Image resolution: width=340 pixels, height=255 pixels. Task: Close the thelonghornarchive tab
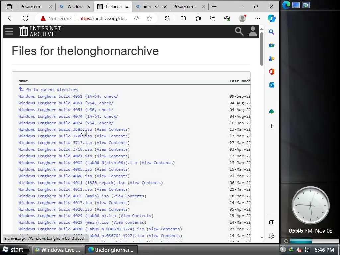click(x=127, y=7)
